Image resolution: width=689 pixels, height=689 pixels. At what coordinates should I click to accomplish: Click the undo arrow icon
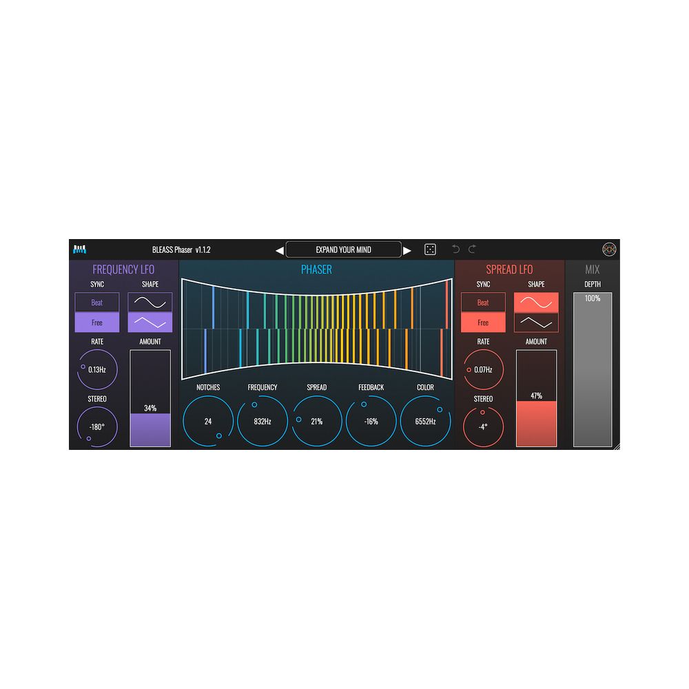[455, 249]
